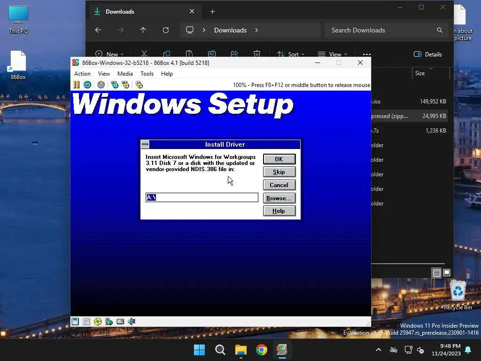Image resolution: width=481 pixels, height=361 pixels.
Task: Show hidden system tray icons
Action: coord(379,350)
